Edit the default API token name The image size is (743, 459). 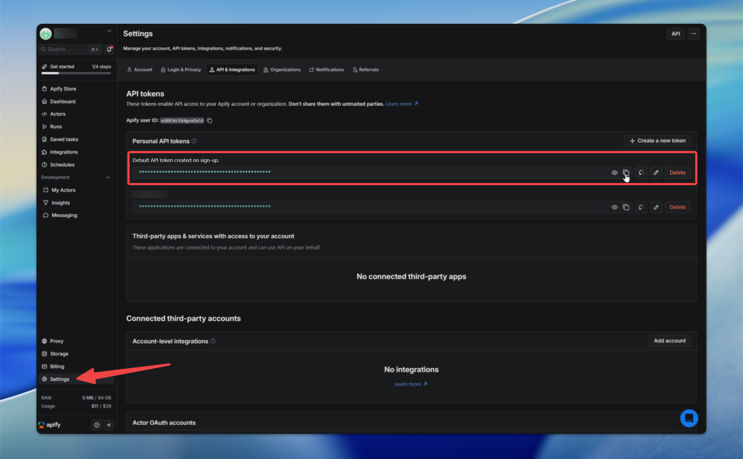(x=656, y=173)
